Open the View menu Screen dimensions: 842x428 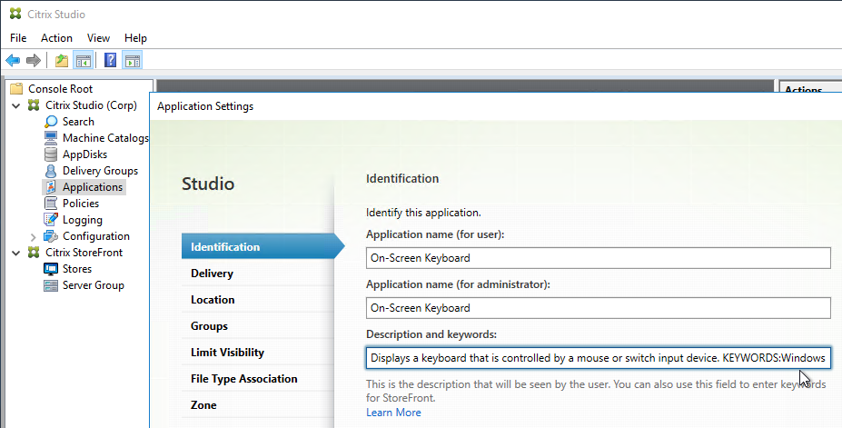click(x=98, y=38)
